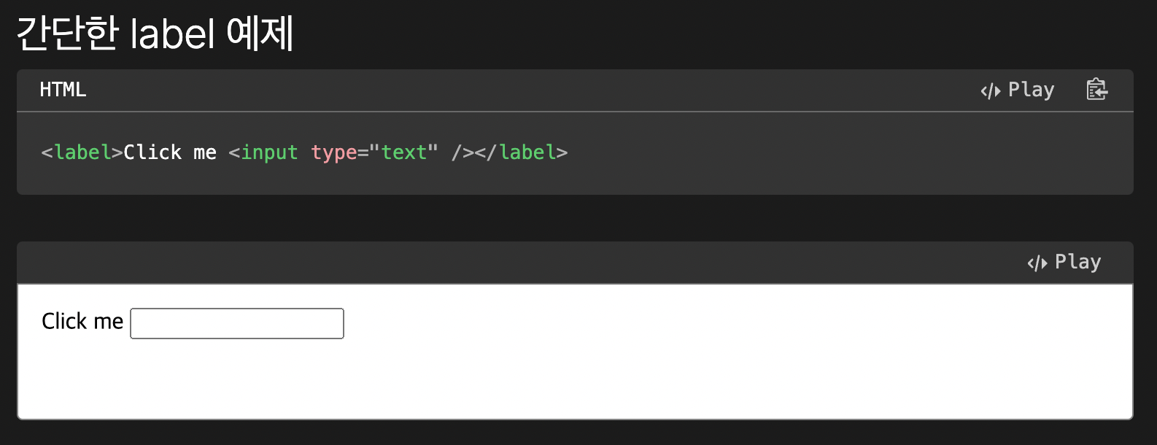The width and height of the screenshot is (1157, 445).
Task: Click empty white area of output panel
Action: [657, 365]
